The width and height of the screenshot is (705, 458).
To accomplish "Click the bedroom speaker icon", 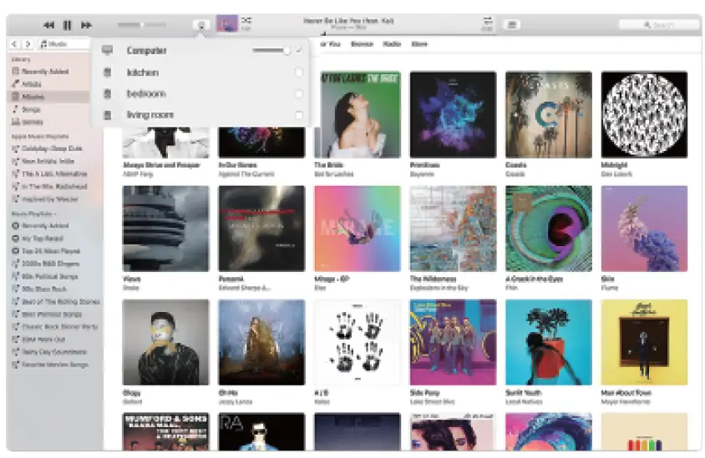I will point(108,93).
